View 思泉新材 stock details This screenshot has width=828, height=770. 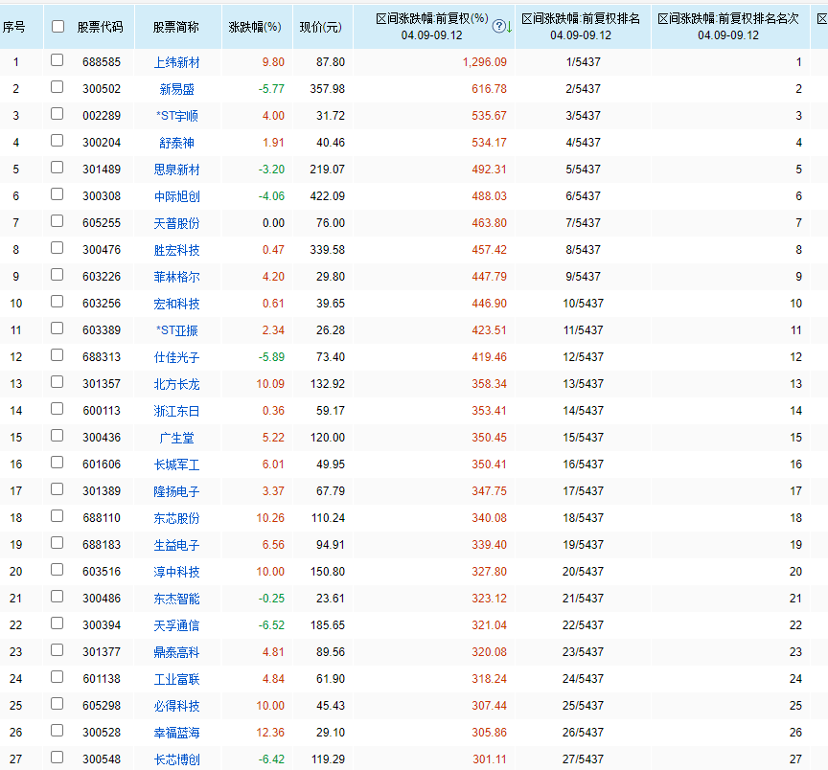pyautogui.click(x=177, y=170)
